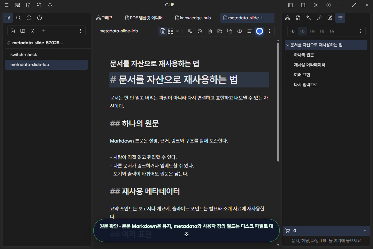Toggle the left sidebar panel
Viewport: 373px width, 249px height.
pos(291,5)
